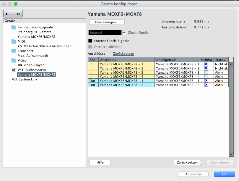Select Max. Aufnahmezeit entry
The height and width of the screenshot is (181, 239).
(33, 56)
